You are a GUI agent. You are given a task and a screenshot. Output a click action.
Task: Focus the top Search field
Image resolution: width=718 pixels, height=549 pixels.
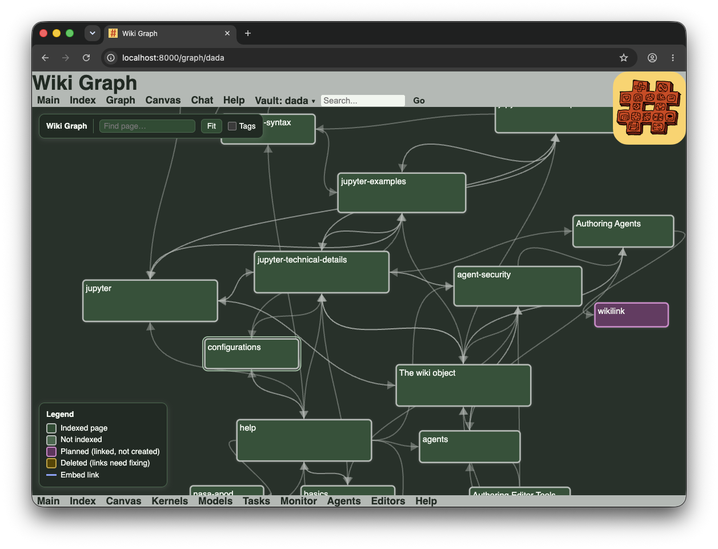[x=363, y=101]
